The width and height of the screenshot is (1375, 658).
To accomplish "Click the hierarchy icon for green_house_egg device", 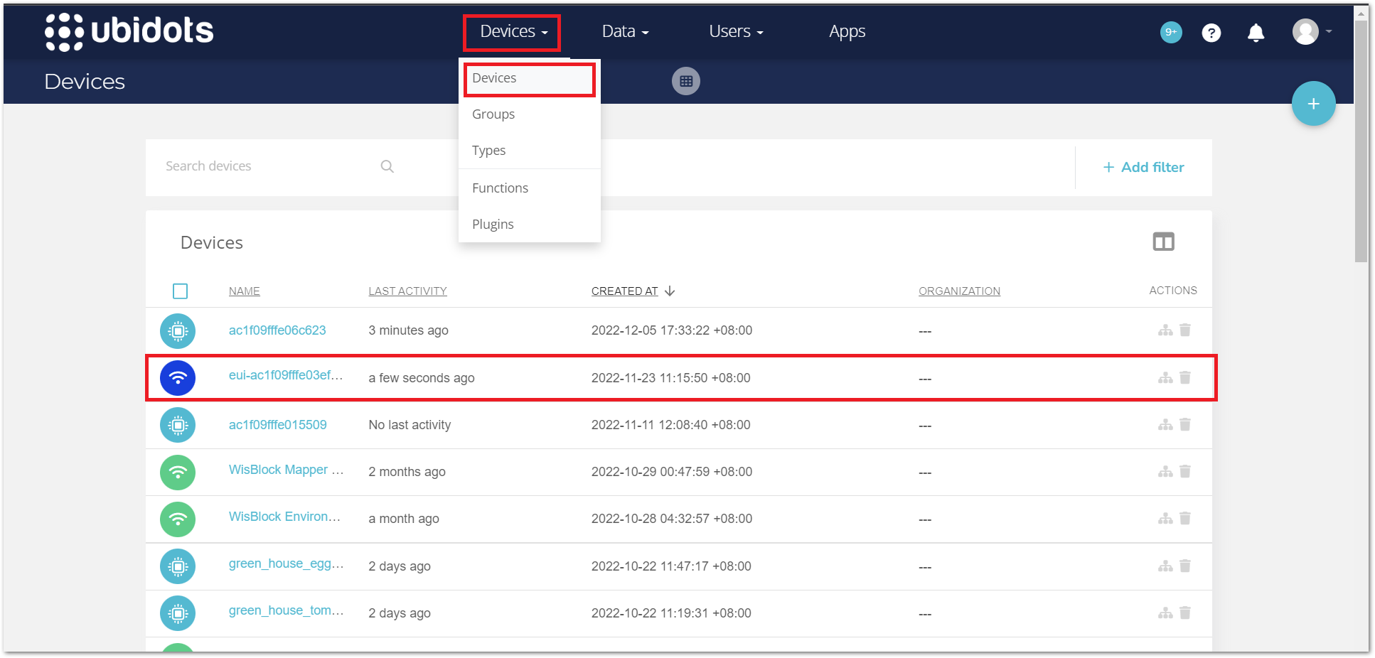I will pos(1165,566).
